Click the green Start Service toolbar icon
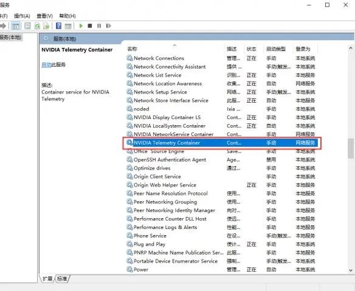 (81, 26)
